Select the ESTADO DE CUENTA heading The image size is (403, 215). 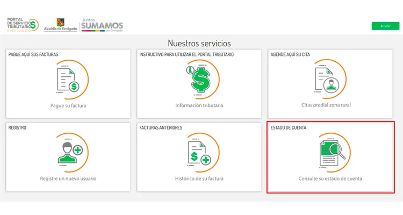pos(289,127)
